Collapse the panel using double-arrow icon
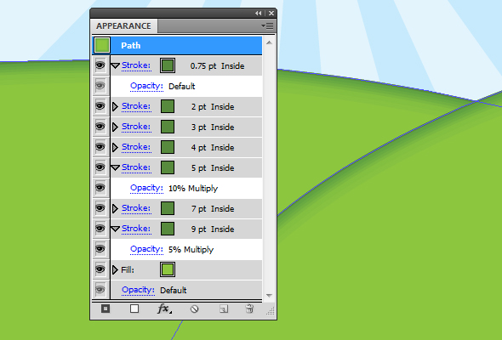The width and height of the screenshot is (502, 340). 259,13
